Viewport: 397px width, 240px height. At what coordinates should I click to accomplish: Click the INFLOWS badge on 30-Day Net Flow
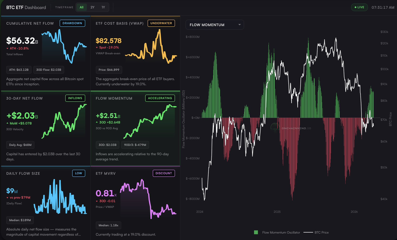coord(75,98)
